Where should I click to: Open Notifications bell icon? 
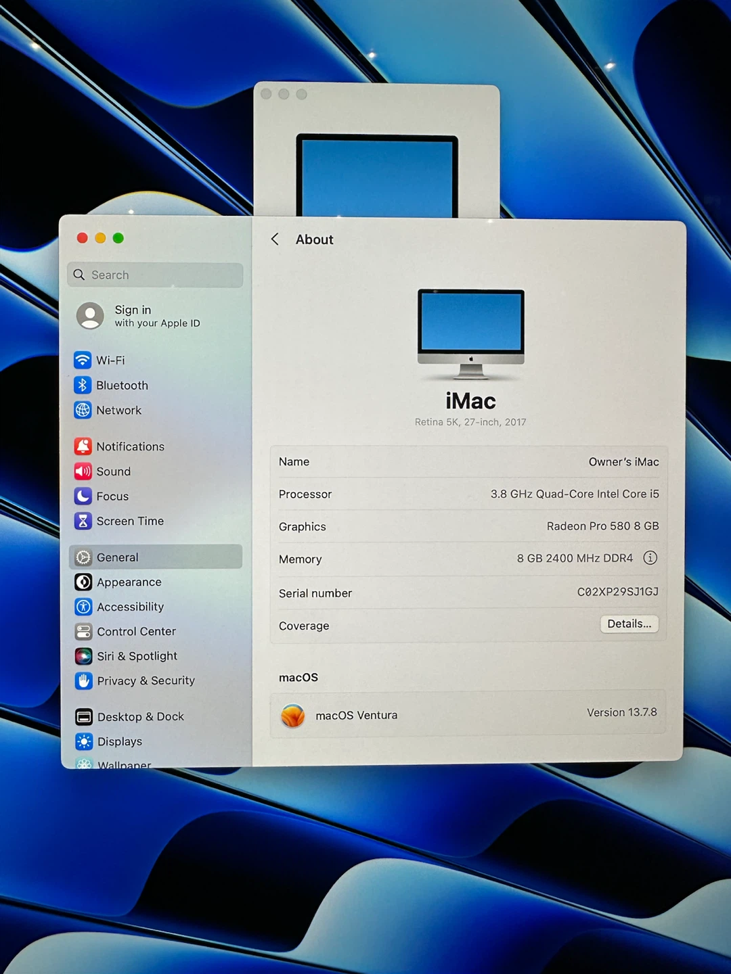83,446
